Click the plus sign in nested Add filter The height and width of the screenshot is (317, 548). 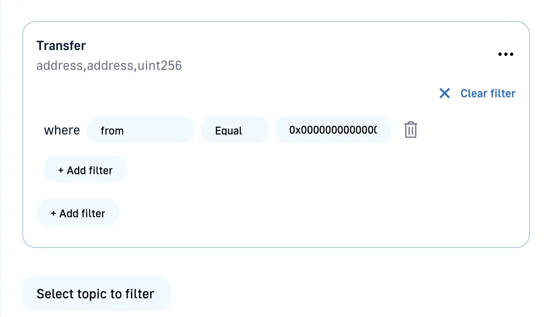[x=61, y=171]
